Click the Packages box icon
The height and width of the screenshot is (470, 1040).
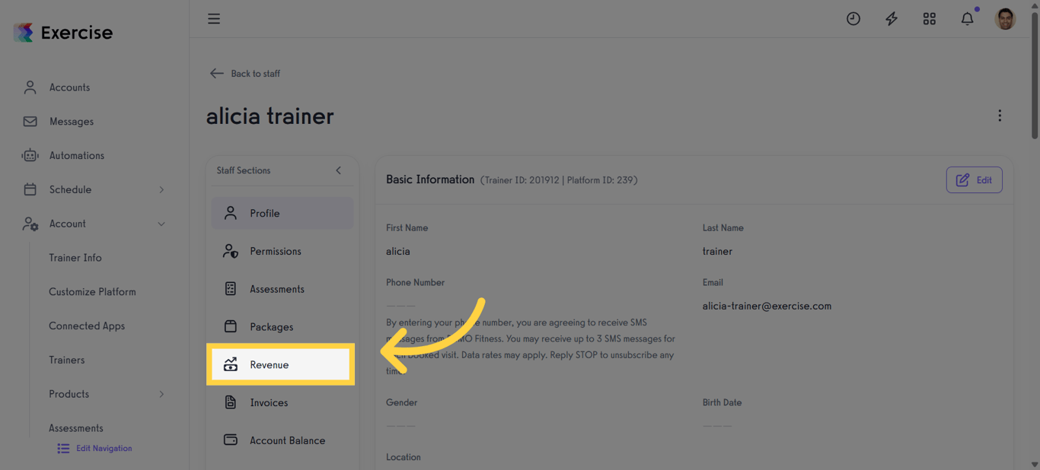coord(231,326)
